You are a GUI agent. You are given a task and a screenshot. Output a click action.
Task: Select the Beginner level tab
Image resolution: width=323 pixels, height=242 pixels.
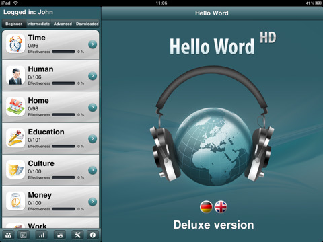(14, 24)
